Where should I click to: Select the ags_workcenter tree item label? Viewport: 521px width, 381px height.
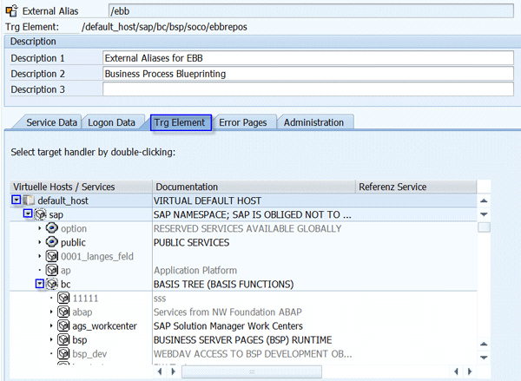(105, 326)
